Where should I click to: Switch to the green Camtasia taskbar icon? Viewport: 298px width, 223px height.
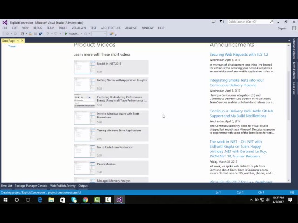(97, 200)
